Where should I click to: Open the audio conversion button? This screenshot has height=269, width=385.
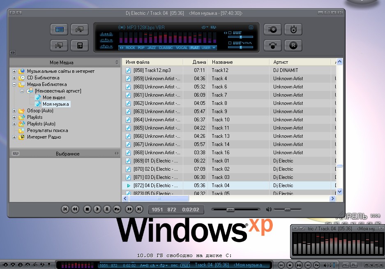click(x=272, y=46)
